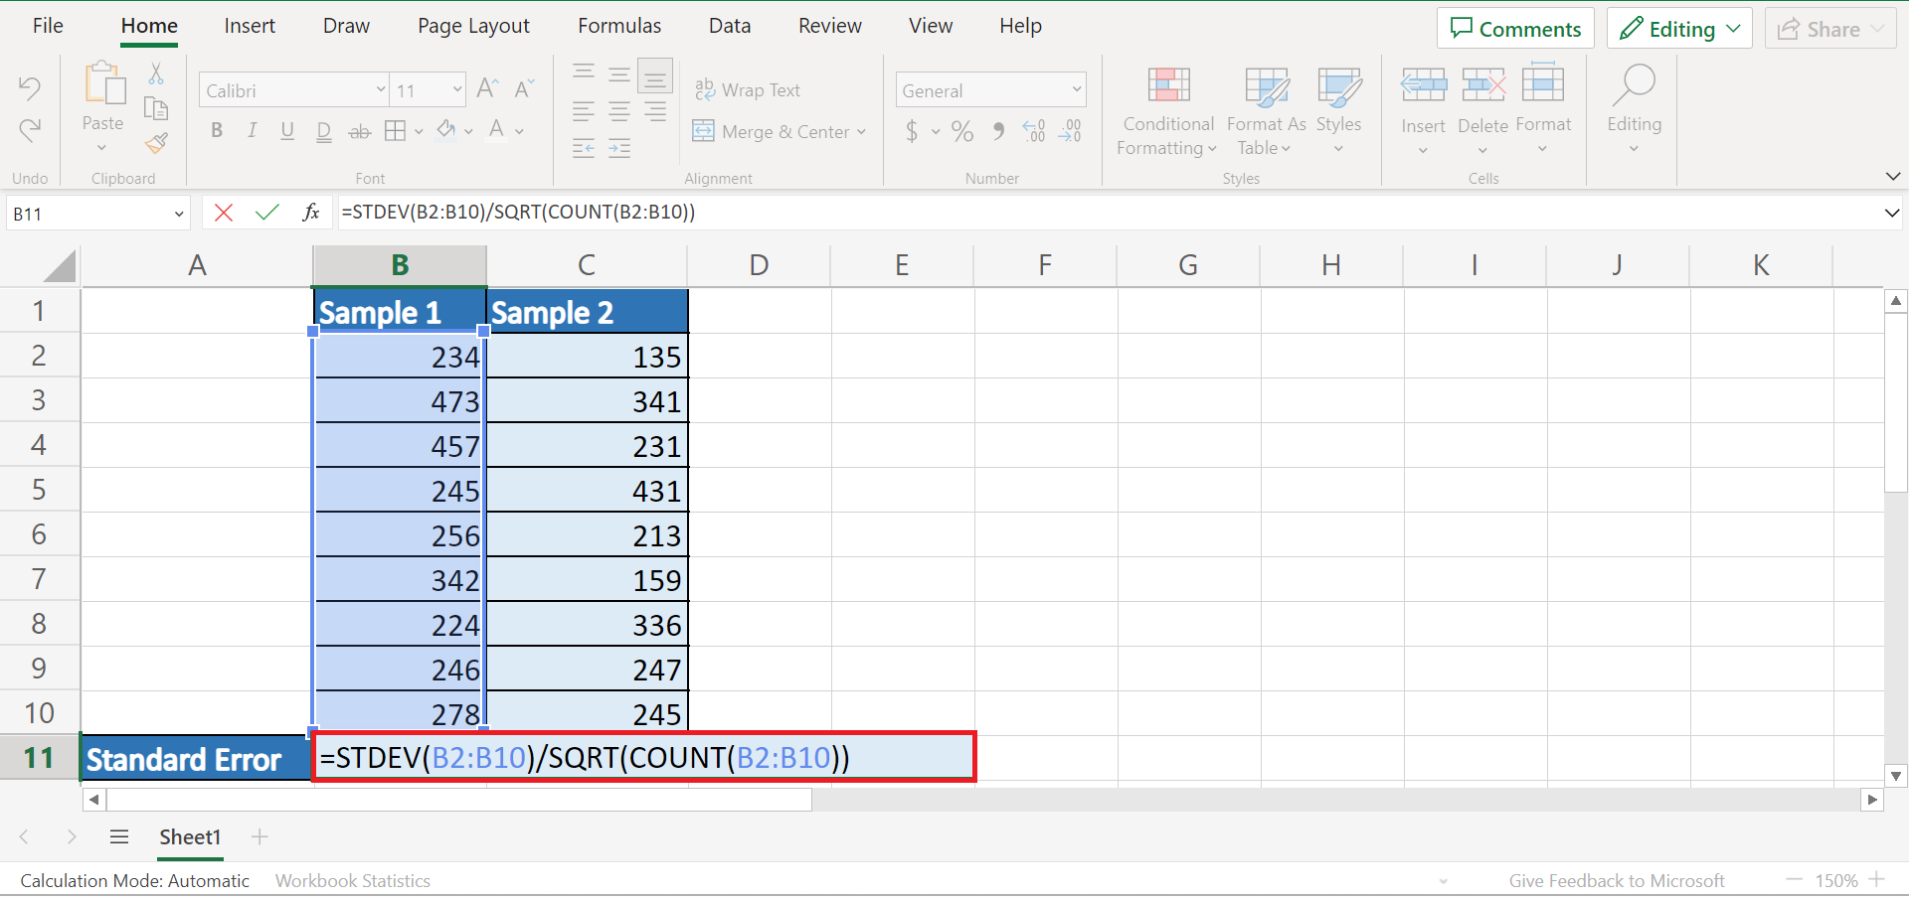Viewport: 1913px width, 900px height.
Task: Click the Comments button
Action: [x=1514, y=29]
